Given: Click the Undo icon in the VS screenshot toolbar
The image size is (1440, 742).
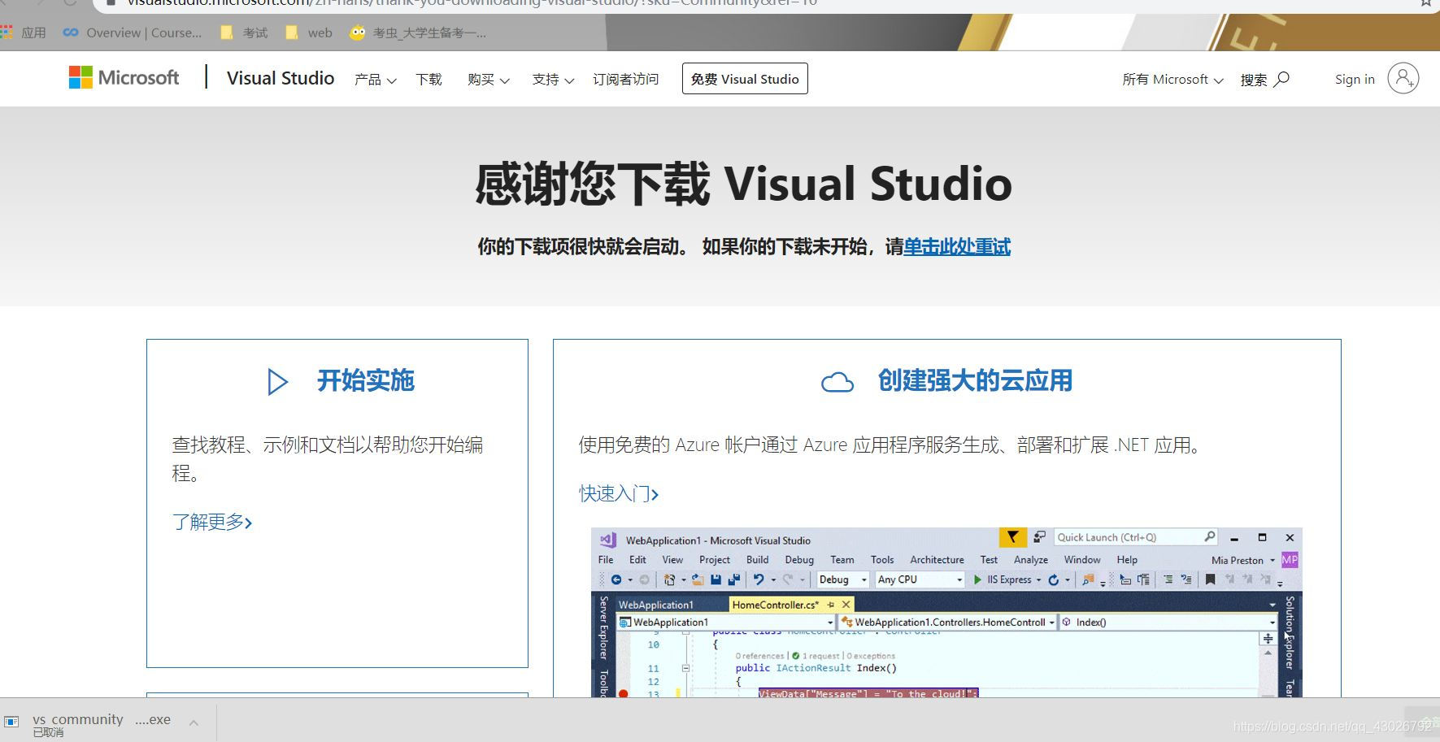Looking at the screenshot, I should point(758,579).
